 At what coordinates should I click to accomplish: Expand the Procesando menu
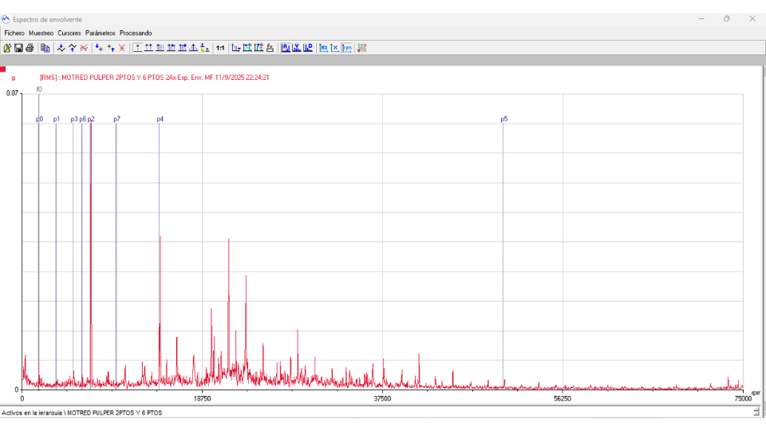[136, 33]
